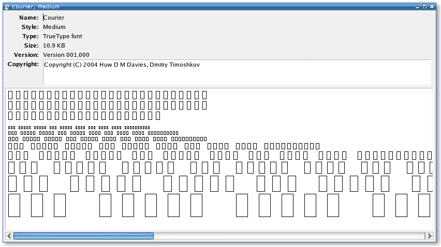Click the "Copyright:" label
The width and height of the screenshot is (441, 247).
[x=23, y=64]
